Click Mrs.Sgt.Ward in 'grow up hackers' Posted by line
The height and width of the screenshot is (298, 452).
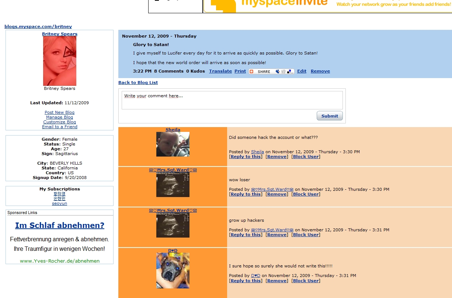coord(272,230)
